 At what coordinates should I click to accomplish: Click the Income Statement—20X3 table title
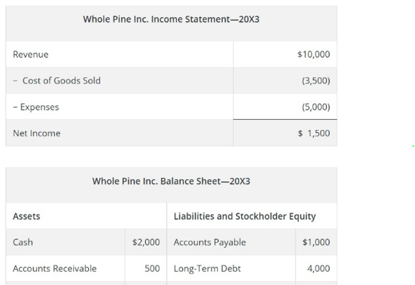(x=171, y=19)
